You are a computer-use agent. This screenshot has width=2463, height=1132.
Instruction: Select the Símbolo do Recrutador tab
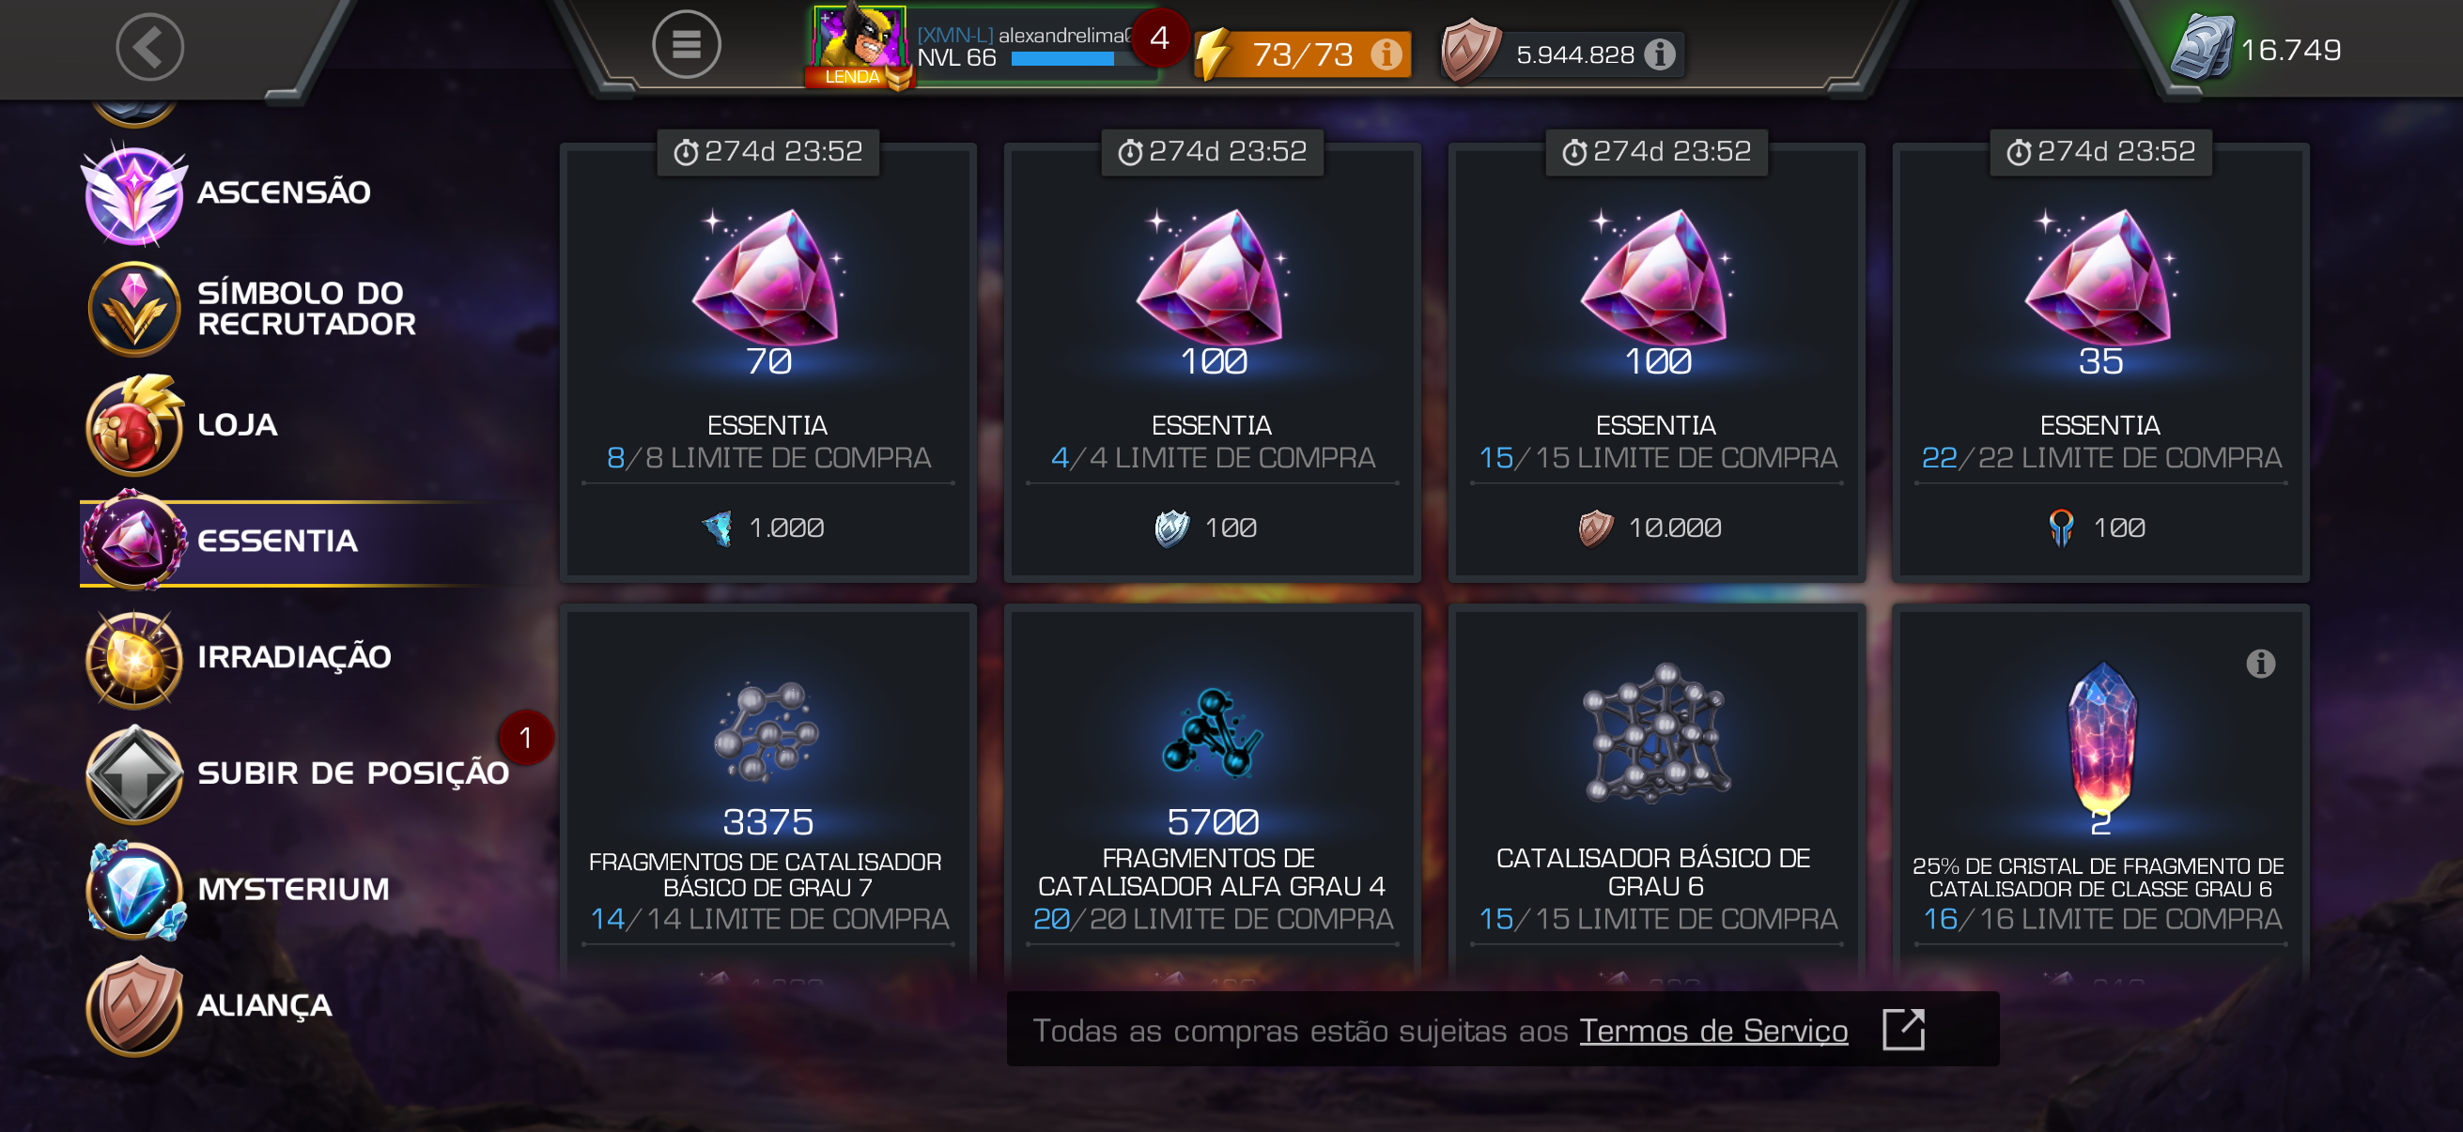point(251,309)
